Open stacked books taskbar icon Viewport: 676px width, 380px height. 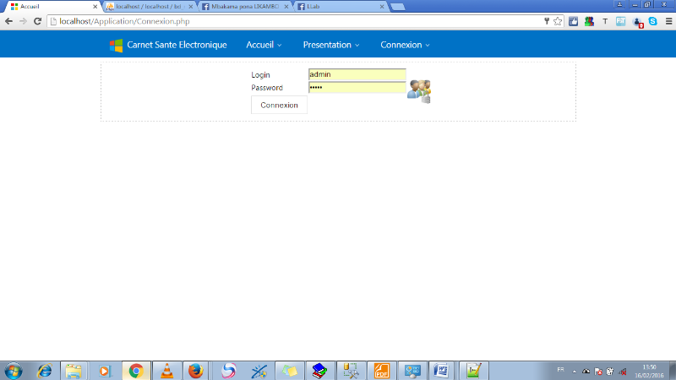(319, 371)
